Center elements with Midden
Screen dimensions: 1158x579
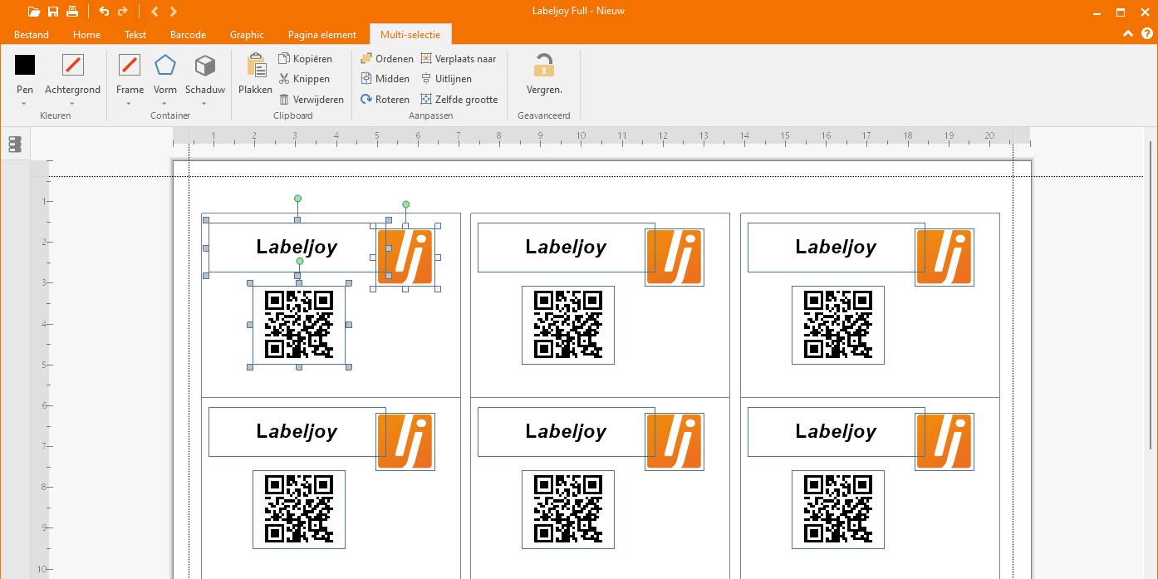385,79
